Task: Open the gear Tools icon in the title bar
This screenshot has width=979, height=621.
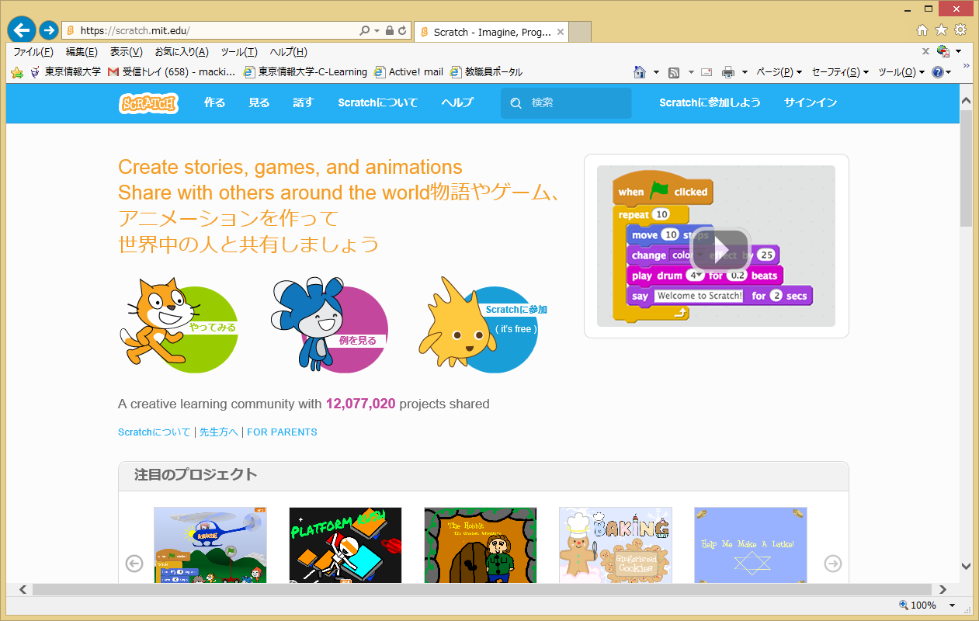Action: (960, 29)
